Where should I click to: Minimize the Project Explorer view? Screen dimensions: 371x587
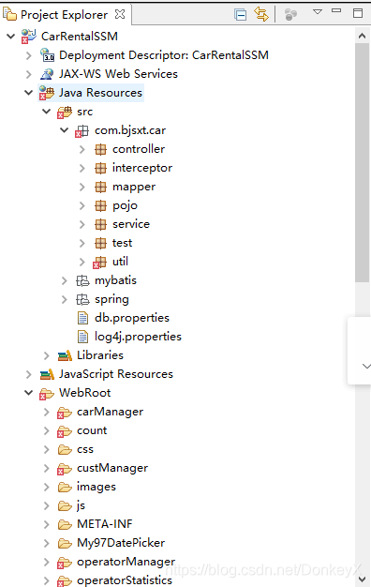coord(336,10)
